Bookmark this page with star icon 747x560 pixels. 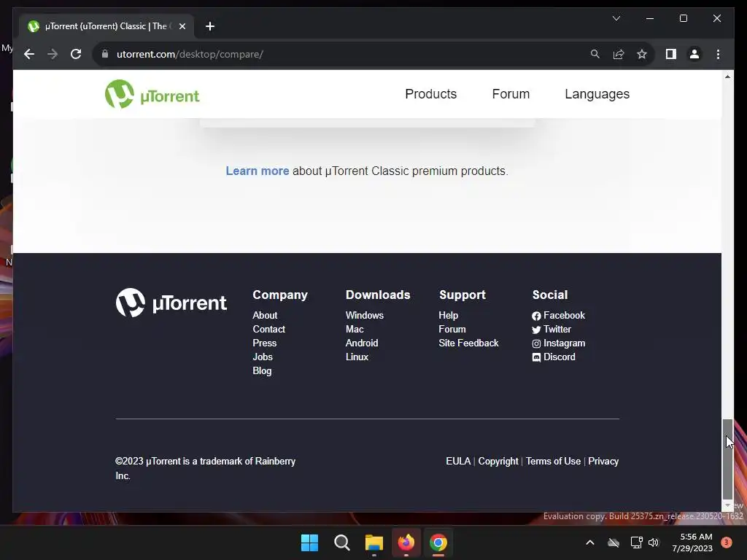pyautogui.click(x=642, y=54)
